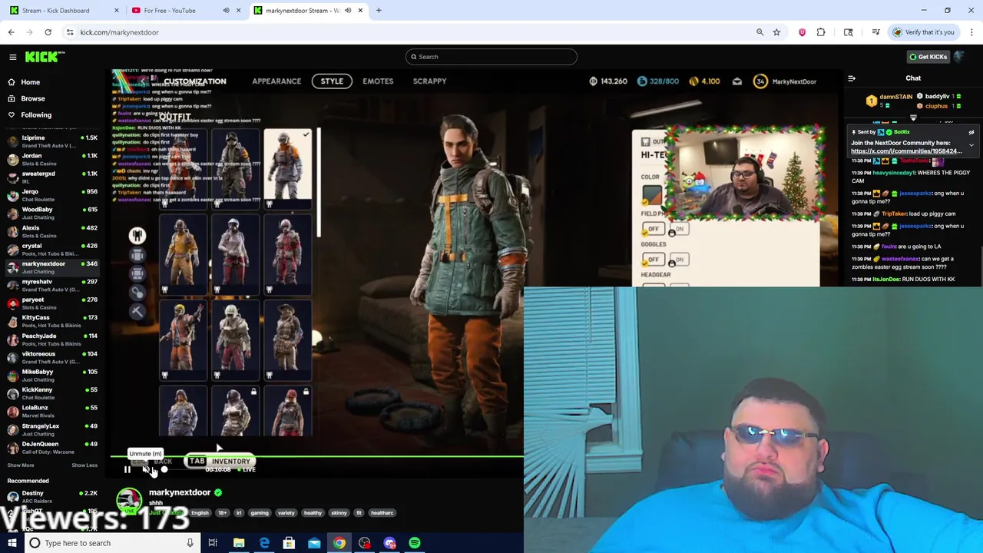Viewport: 983px width, 553px height.
Task: Select the healthy tag
Action: pyautogui.click(x=313, y=513)
